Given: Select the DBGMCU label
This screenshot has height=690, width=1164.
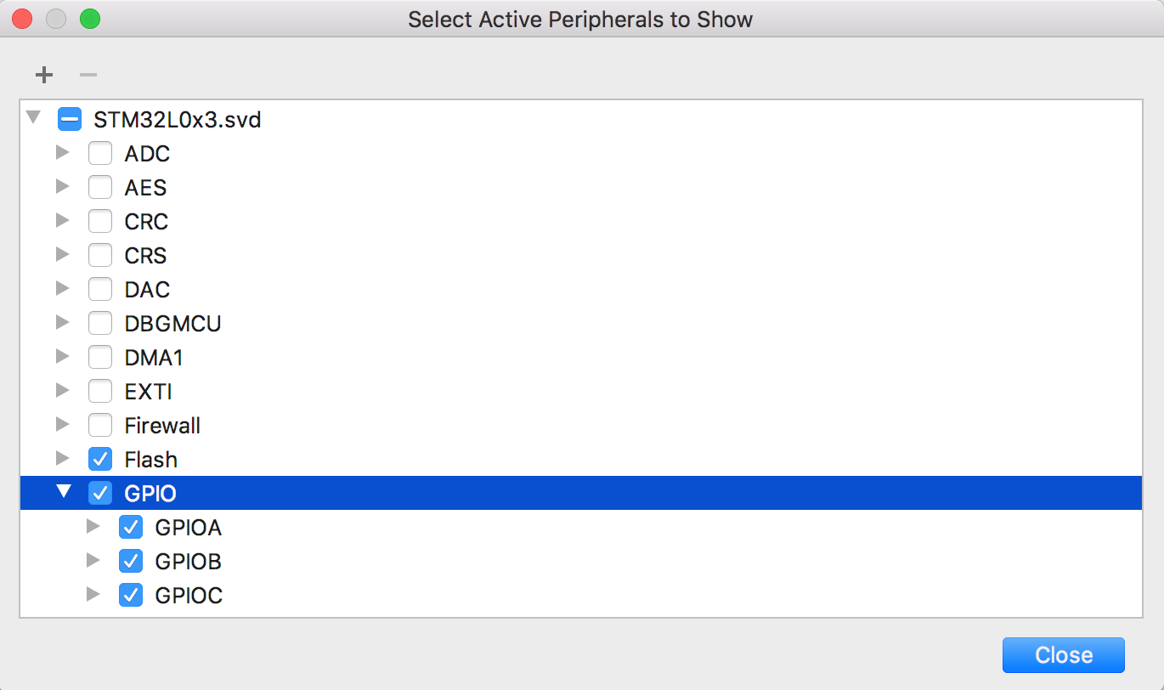Looking at the screenshot, I should coord(172,324).
